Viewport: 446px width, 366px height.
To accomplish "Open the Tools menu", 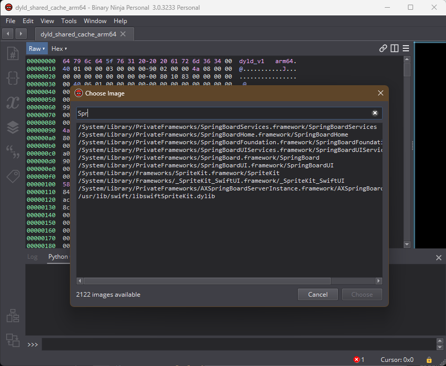I will 69,21.
